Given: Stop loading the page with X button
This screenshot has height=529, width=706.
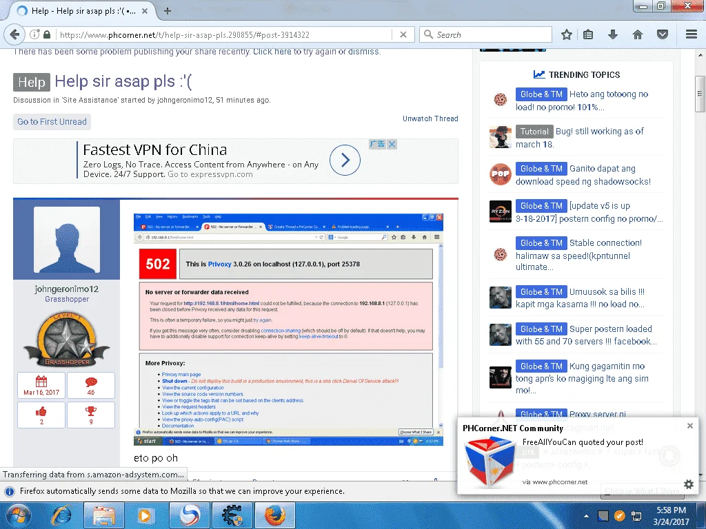Looking at the screenshot, I should click(403, 34).
